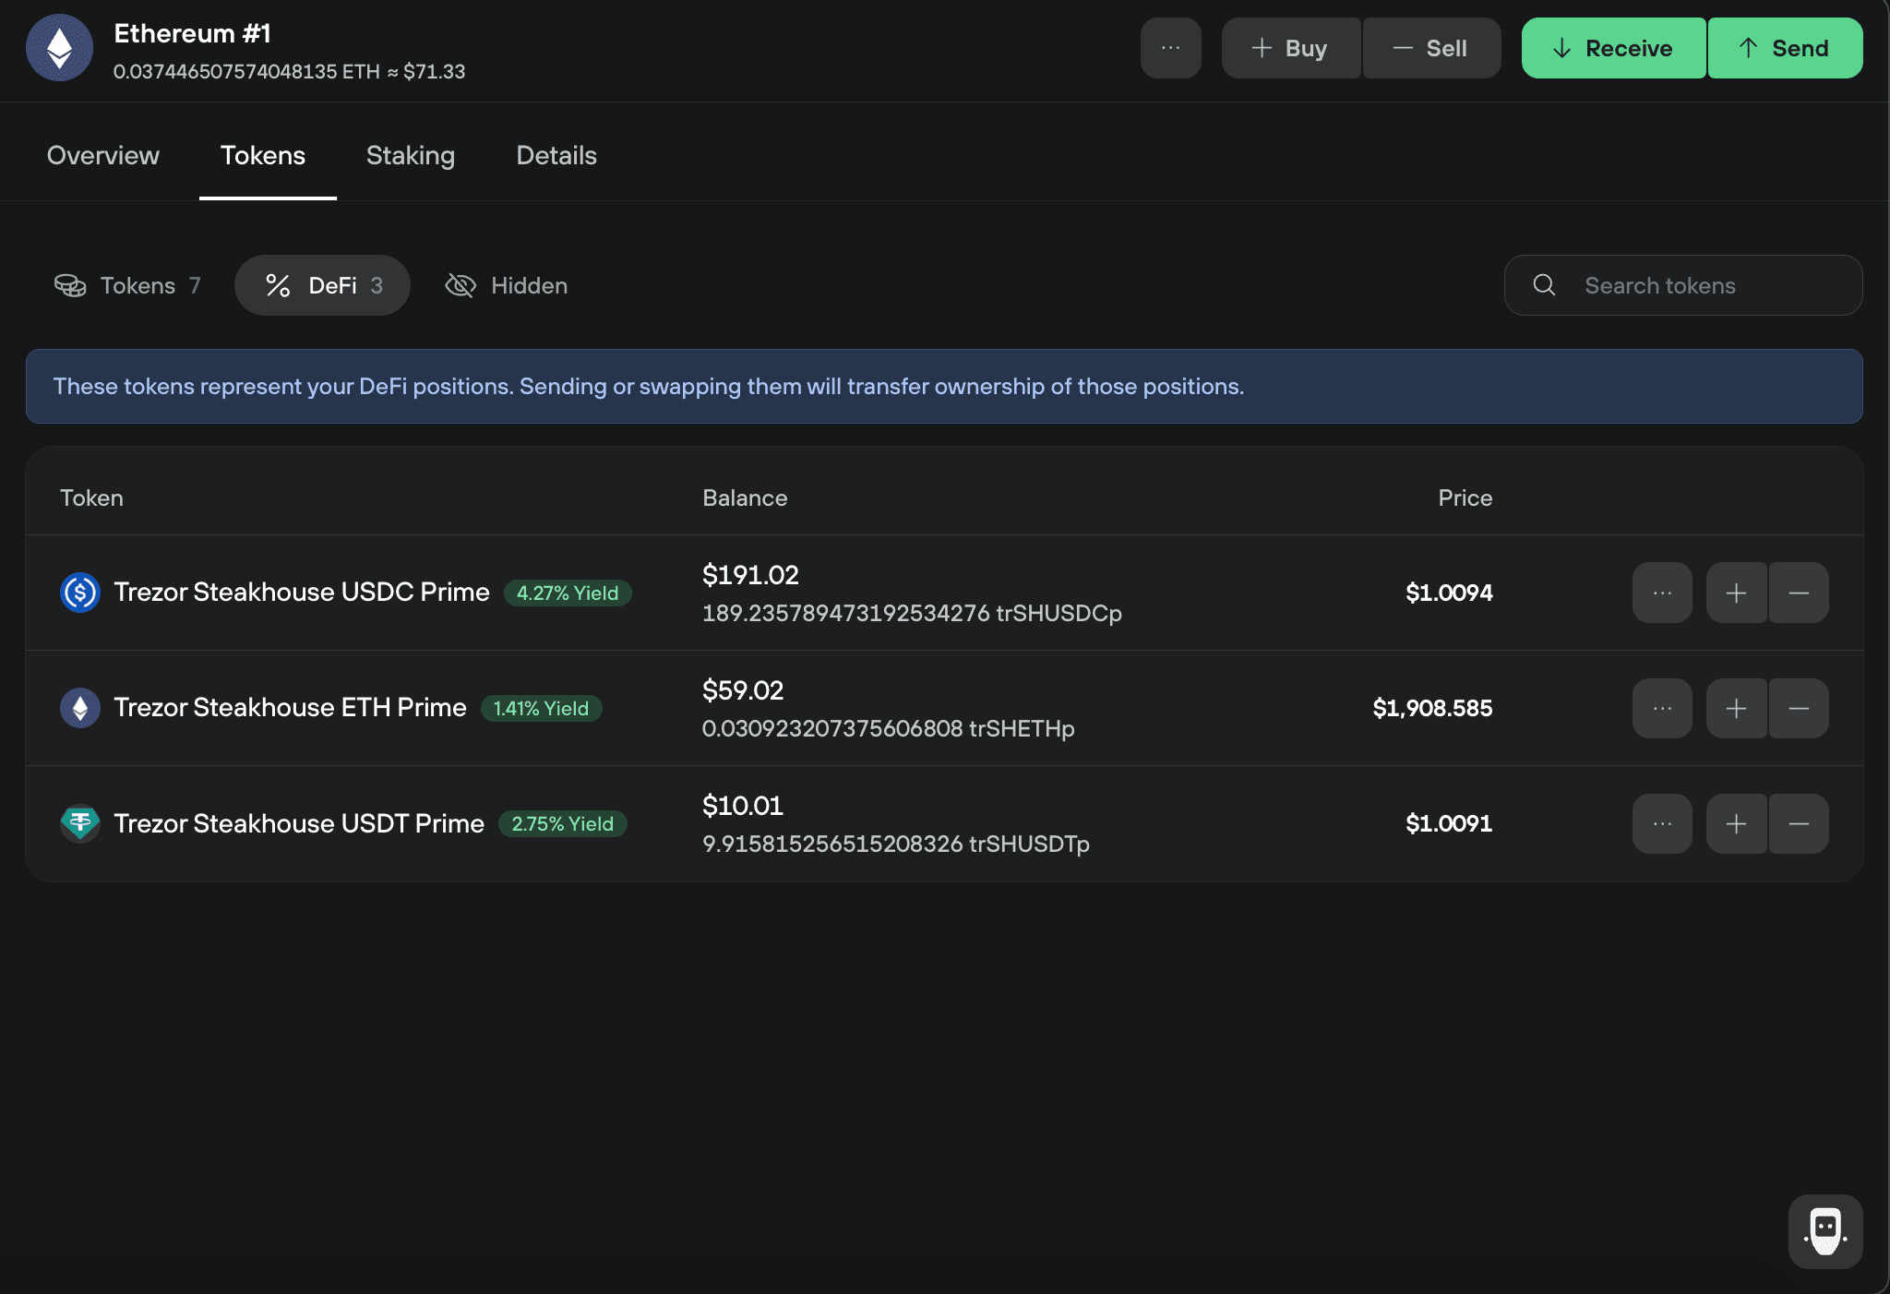The width and height of the screenshot is (1890, 1294).
Task: Click the 189.235789473192534276 trSHUSDCp amount
Action: coord(912,613)
